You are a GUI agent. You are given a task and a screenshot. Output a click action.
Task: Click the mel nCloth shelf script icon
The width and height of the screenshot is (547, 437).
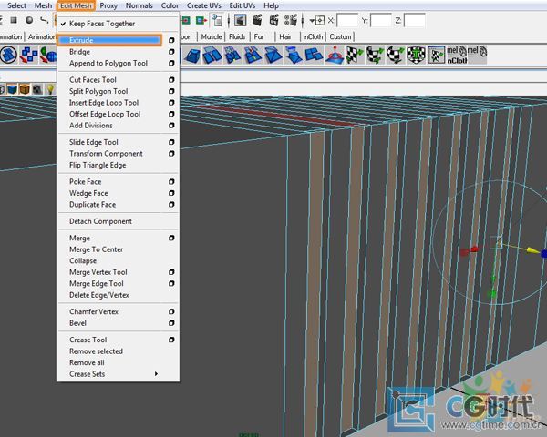pyautogui.click(x=457, y=55)
